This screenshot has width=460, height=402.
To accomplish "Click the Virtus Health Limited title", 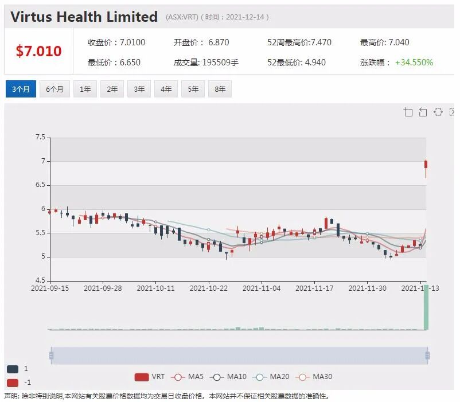I will [x=84, y=17].
